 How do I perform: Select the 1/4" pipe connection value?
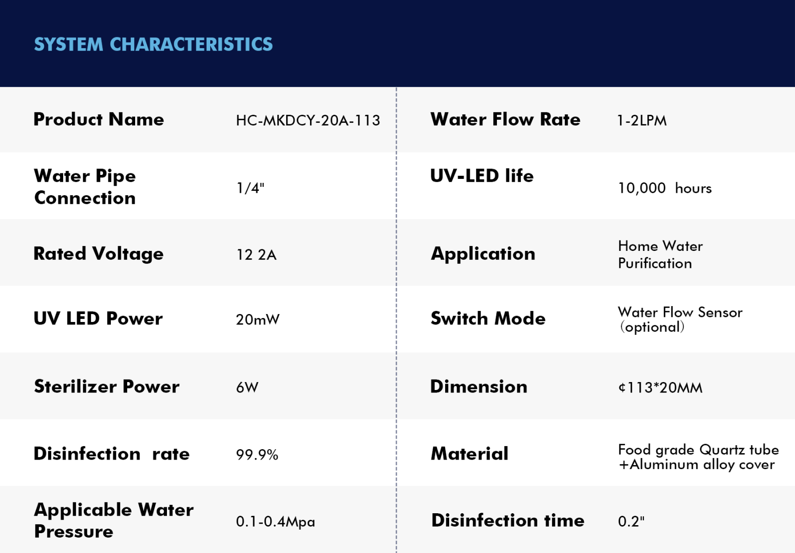pos(250,188)
